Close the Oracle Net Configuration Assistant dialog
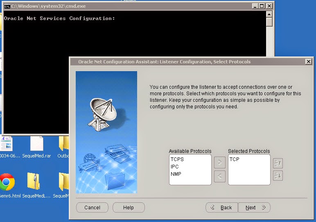The image size is (316, 222). point(308,62)
